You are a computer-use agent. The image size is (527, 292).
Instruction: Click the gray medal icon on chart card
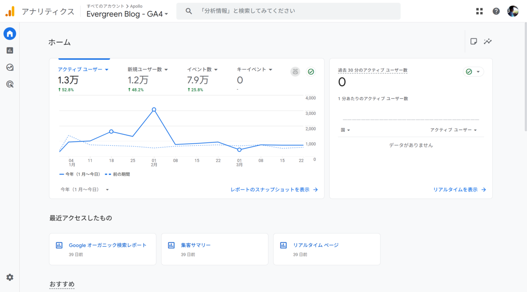tap(295, 72)
